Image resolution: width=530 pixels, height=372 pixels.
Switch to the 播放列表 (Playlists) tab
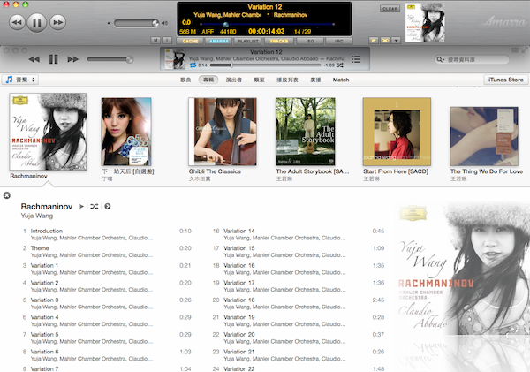click(287, 80)
